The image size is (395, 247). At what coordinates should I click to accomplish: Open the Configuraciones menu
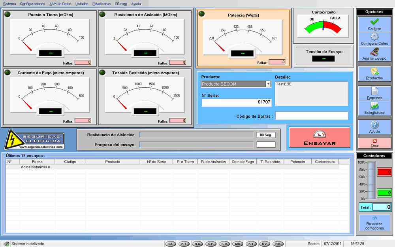(x=32, y=4)
